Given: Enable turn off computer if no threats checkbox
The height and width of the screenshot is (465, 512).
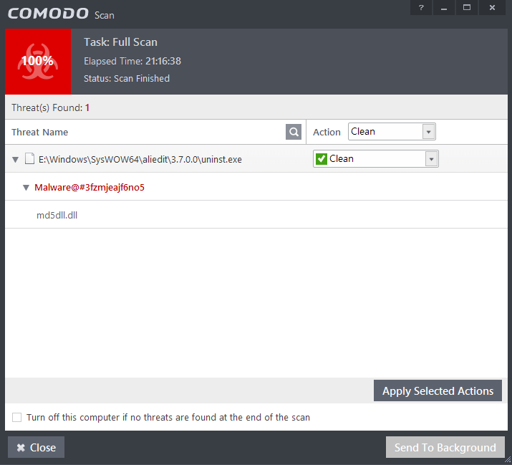Looking at the screenshot, I should (x=16, y=417).
